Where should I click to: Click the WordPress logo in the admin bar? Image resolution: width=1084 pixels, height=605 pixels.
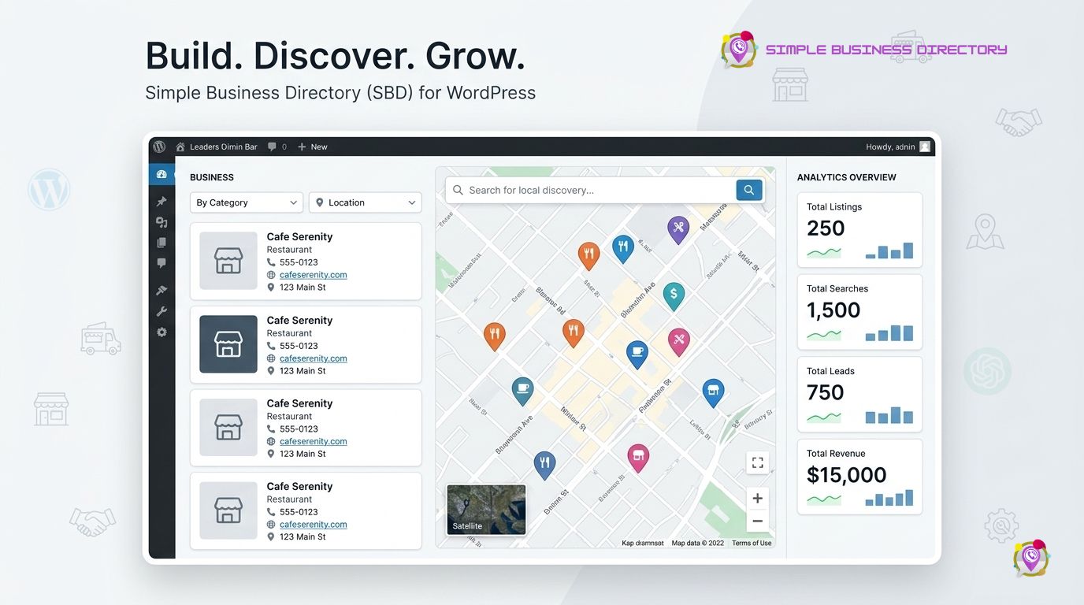coord(159,147)
